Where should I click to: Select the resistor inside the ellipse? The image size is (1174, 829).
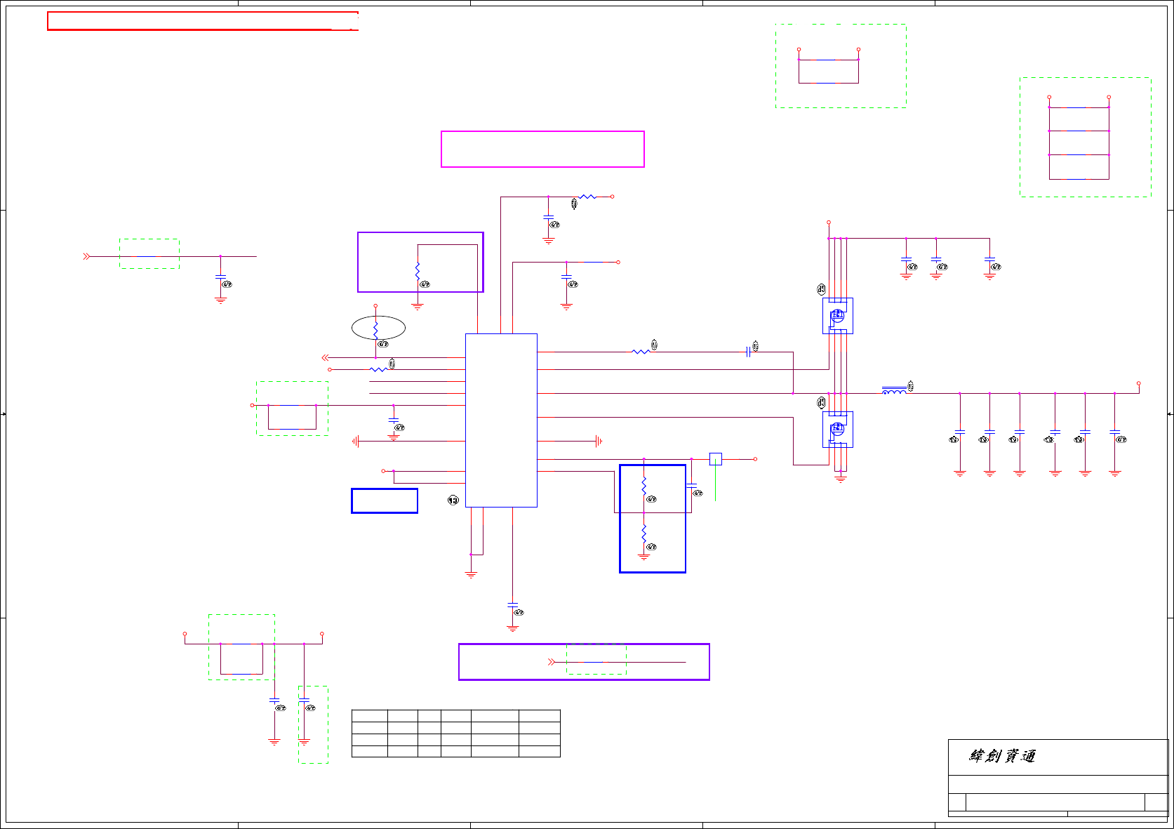(x=376, y=329)
